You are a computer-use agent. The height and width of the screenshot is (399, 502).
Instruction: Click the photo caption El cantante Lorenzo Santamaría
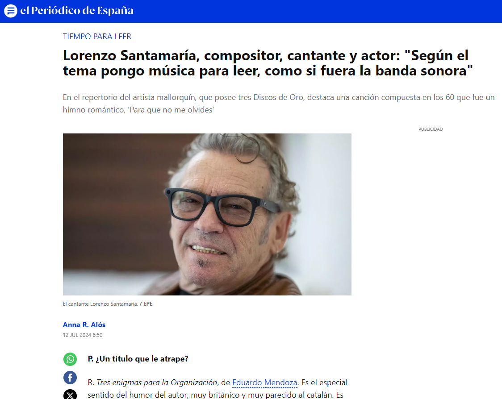pyautogui.click(x=100, y=304)
